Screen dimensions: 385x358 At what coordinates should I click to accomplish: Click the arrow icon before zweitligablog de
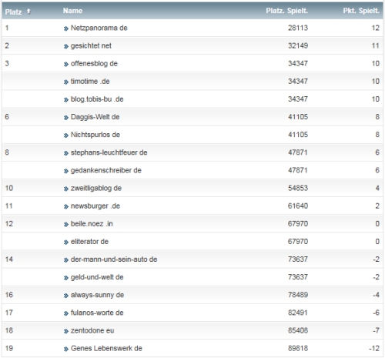(x=66, y=189)
